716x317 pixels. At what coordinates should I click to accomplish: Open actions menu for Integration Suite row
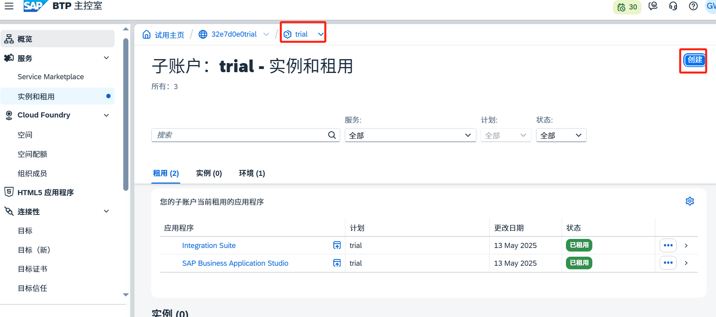(668, 245)
